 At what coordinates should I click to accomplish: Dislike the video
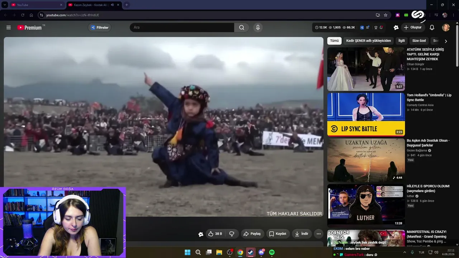tap(232, 234)
